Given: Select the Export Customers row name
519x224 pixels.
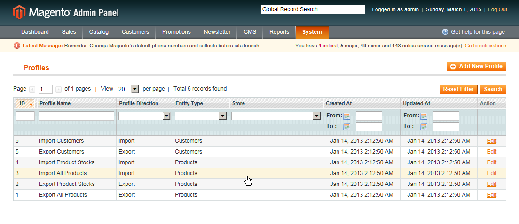Looking at the screenshot, I should 62,152.
